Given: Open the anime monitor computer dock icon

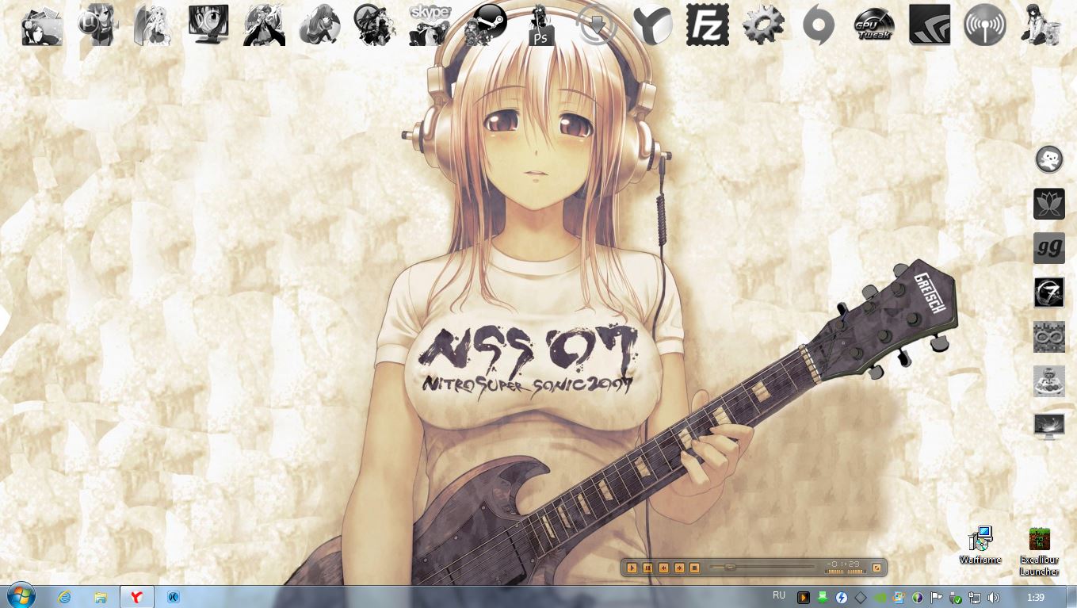Looking at the screenshot, I should (208, 25).
